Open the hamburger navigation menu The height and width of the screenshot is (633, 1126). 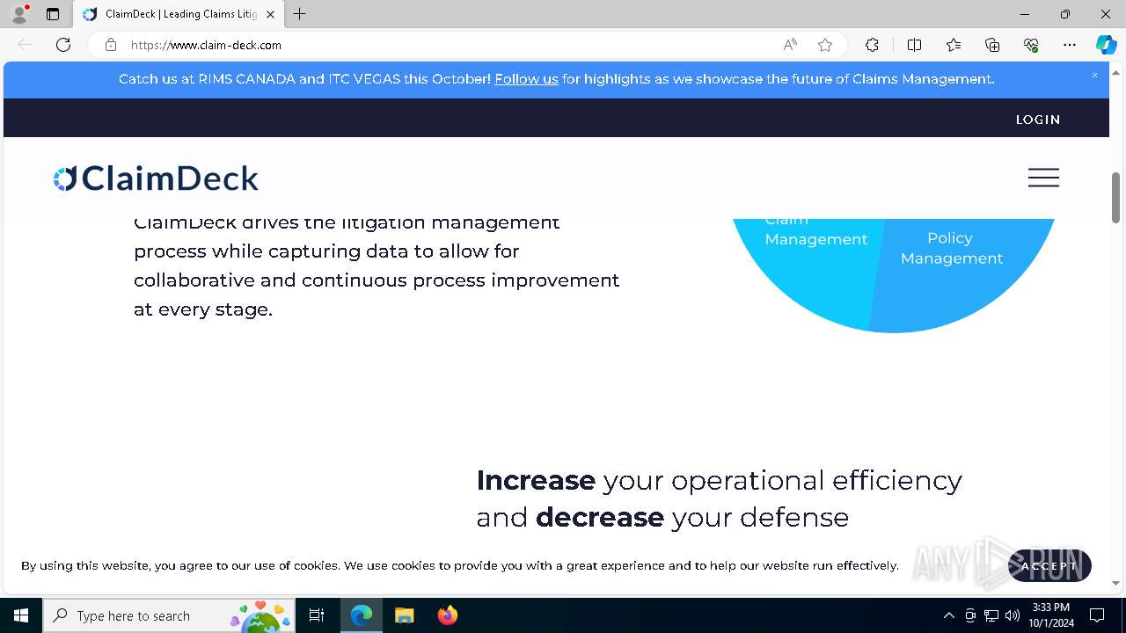tap(1043, 178)
